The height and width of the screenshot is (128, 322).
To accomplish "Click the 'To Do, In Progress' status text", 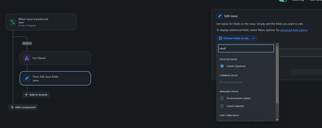I will pos(27,26).
